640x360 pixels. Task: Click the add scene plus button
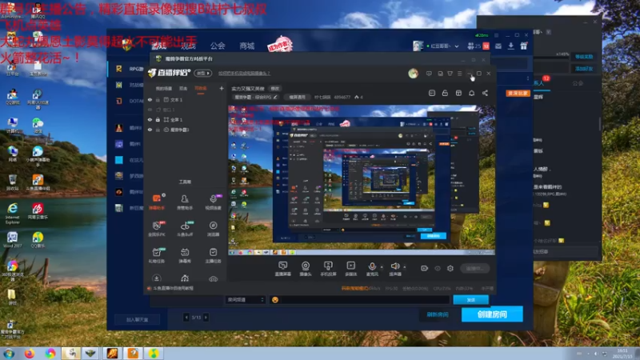(x=222, y=88)
